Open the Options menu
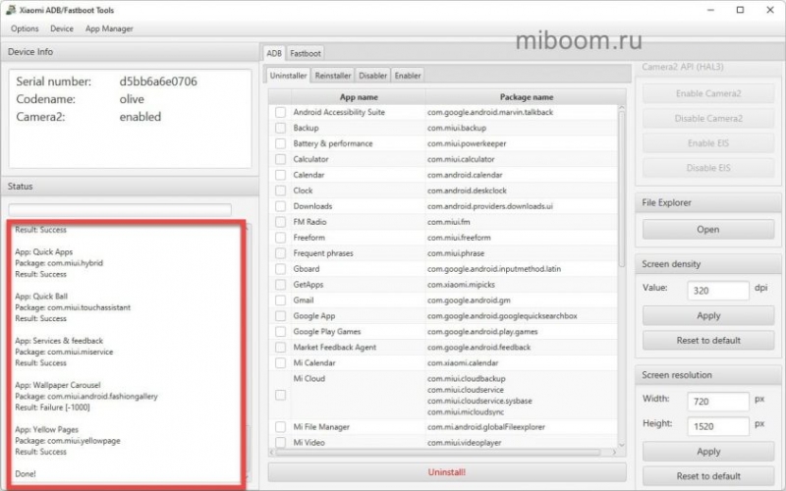Viewport: 786px width, 491px height. pyautogui.click(x=25, y=28)
